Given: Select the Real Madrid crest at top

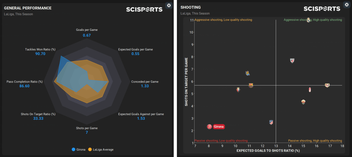Looking at the screenshot, I should [308, 20].
